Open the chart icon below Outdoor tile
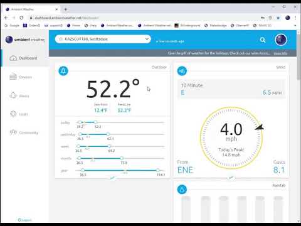The width and height of the screenshot is (301, 226). coord(112,178)
